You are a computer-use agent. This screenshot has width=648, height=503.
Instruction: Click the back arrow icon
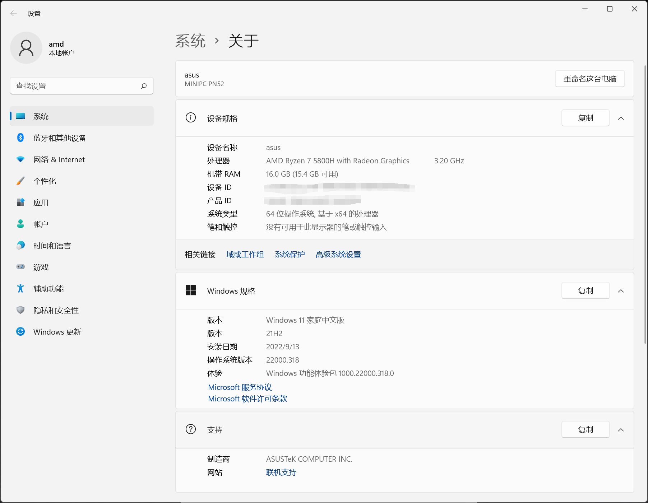(14, 13)
